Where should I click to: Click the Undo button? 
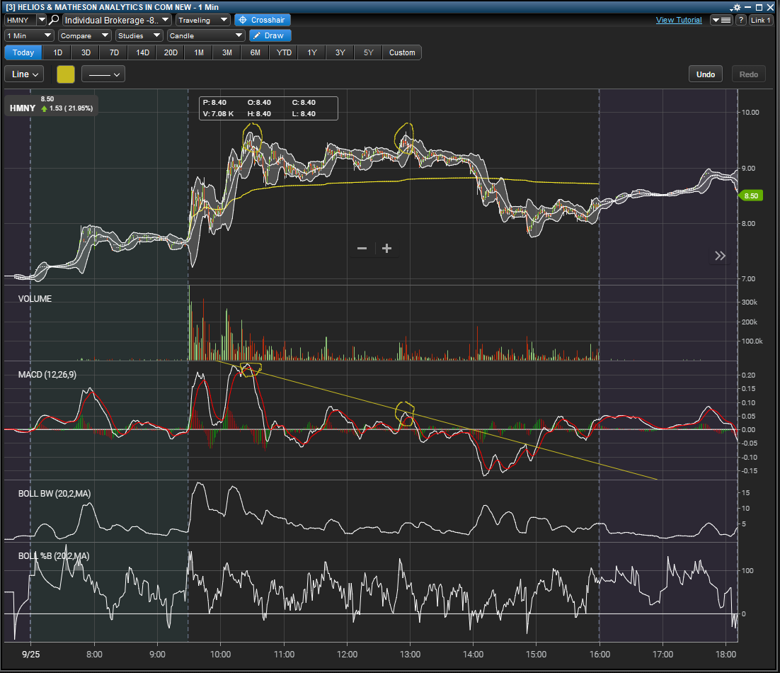coord(706,74)
